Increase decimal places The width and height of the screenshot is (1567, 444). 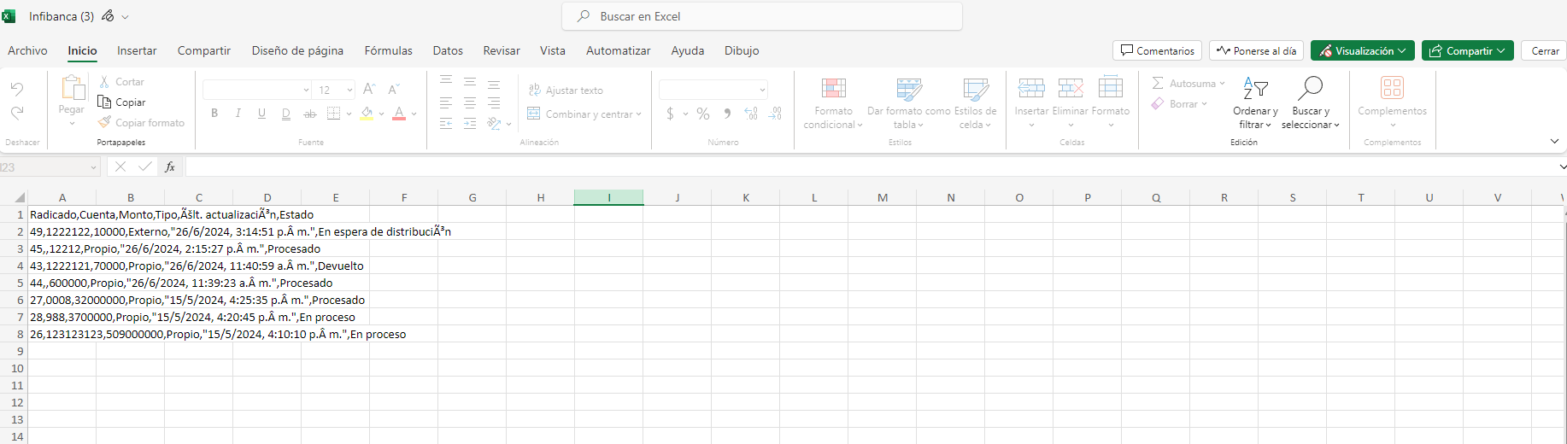coord(751,114)
